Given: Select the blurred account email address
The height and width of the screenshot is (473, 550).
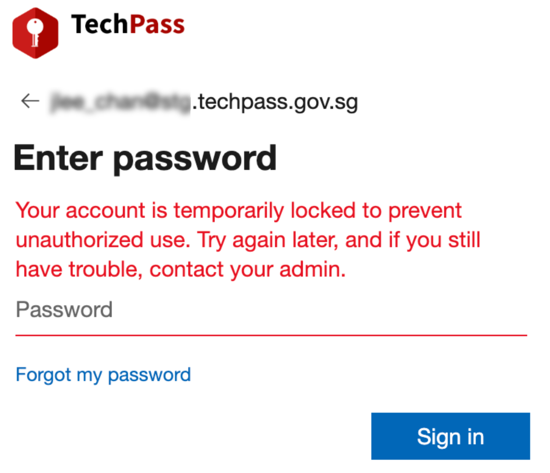Looking at the screenshot, I should point(120,102).
